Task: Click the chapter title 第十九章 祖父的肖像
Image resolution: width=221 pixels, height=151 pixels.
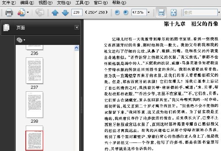Action: (x=191, y=24)
